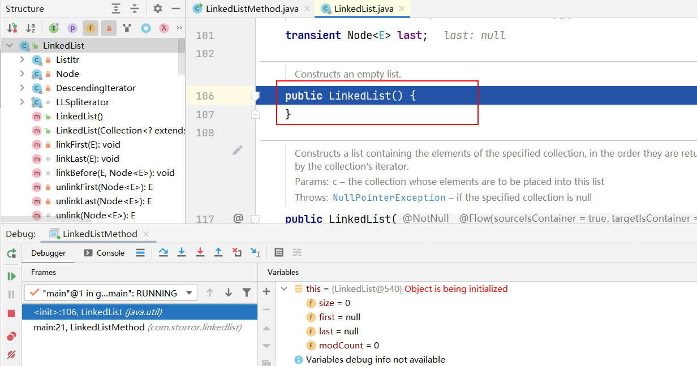Screen dimensions: 697x366
Task: Expand the Node class node
Action: tap(22, 74)
